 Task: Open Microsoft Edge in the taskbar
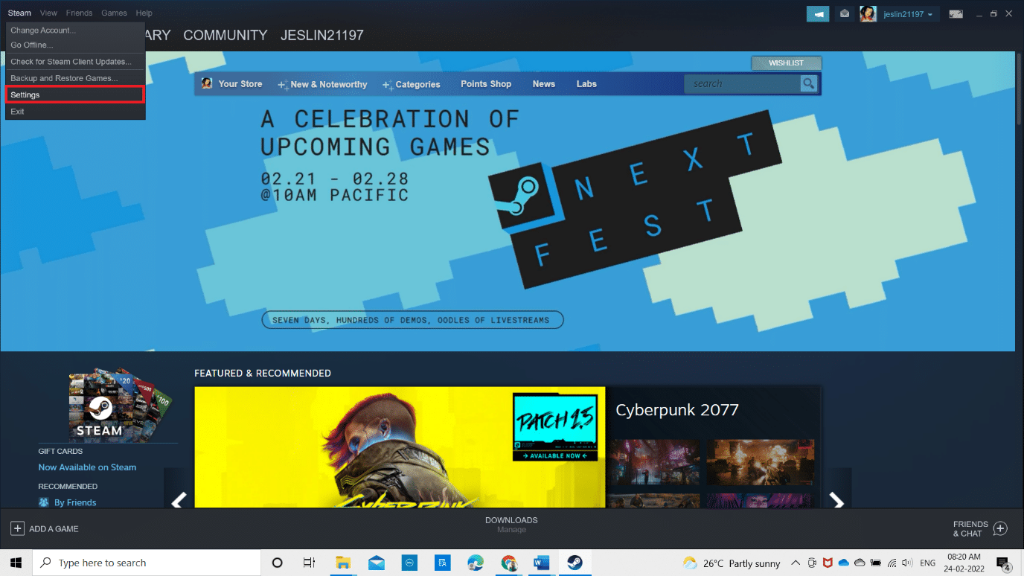[476, 563]
